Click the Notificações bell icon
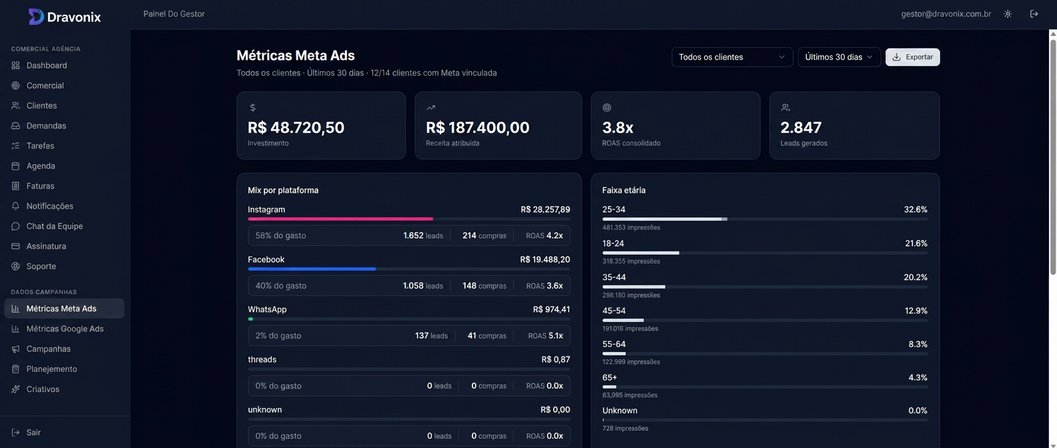The height and width of the screenshot is (448, 1057). (15, 206)
